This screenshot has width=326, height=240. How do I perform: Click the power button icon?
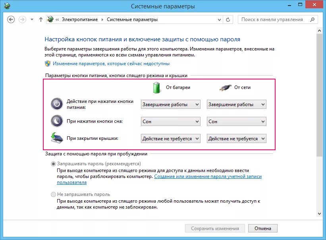[57, 104]
